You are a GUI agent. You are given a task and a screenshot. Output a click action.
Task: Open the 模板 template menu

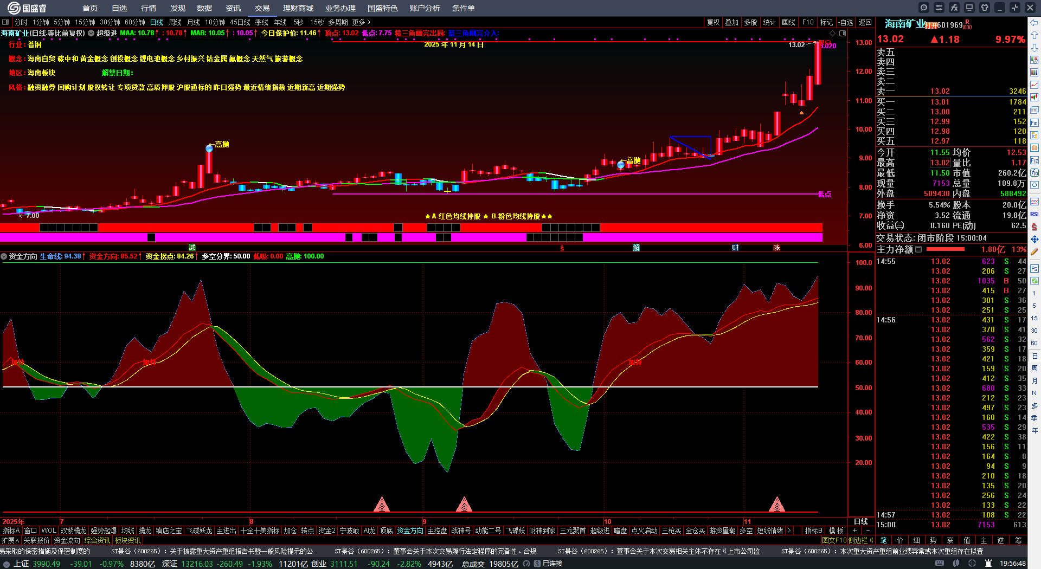(x=836, y=531)
